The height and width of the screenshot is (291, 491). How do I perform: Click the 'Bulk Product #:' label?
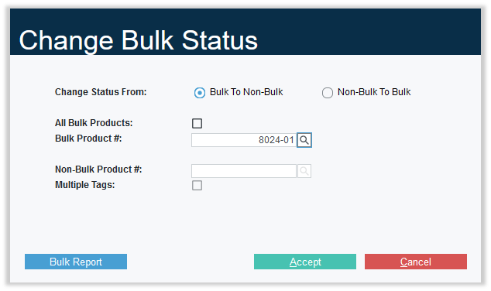(88, 139)
